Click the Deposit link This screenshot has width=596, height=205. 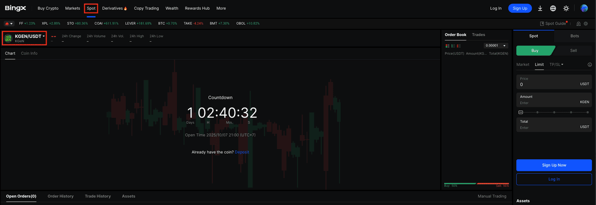[245, 152]
